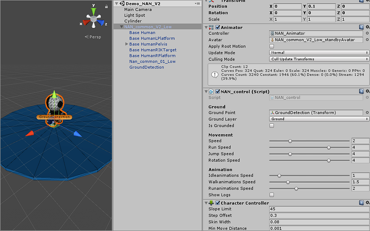Click the scene view lock icon
Image resolution: width=370 pixels, height=231 pixels.
coord(106,7)
